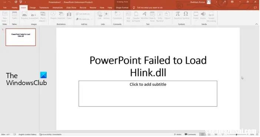Open the Help tab
The height and width of the screenshot is (137, 260).
point(110,8)
